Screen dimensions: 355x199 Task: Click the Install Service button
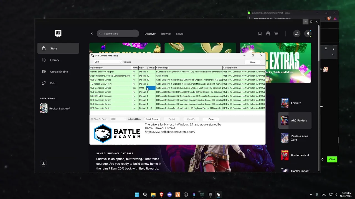click(152, 119)
